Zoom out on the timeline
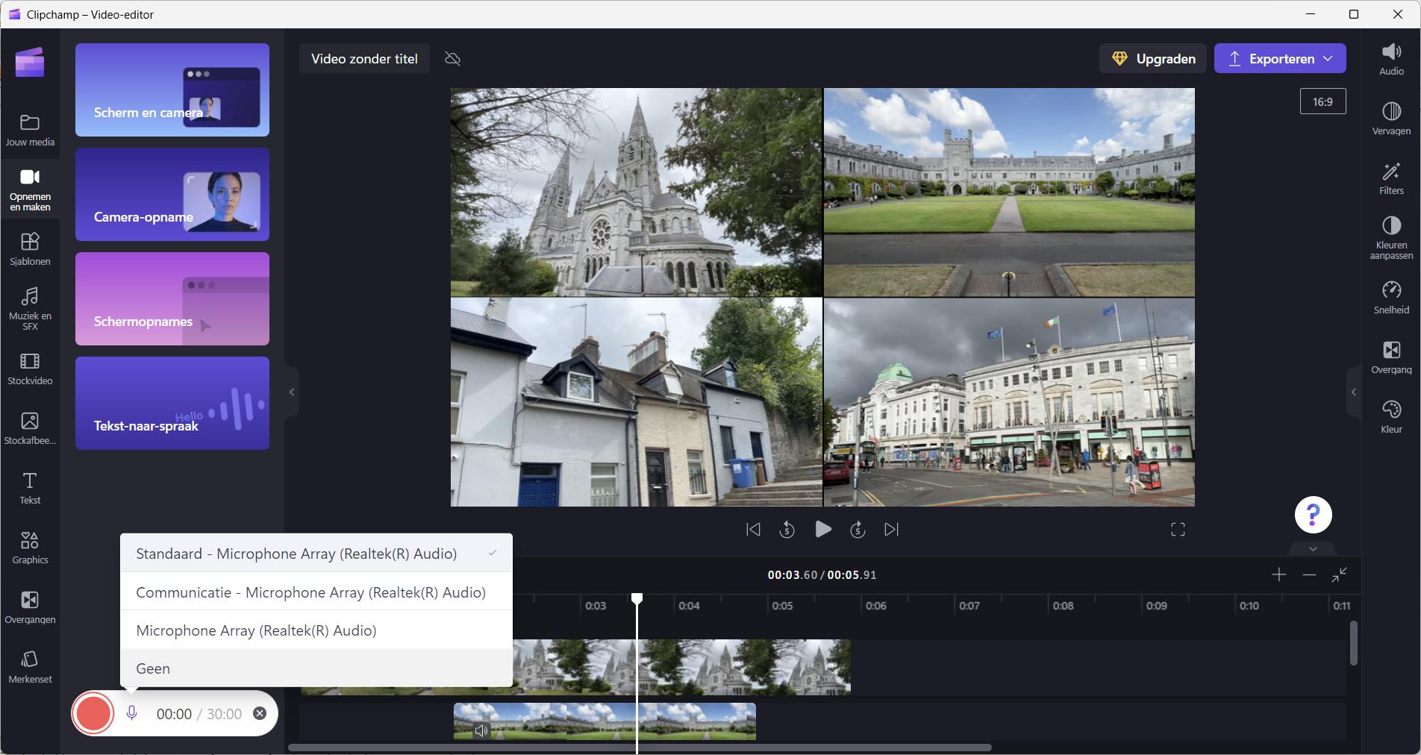1421x755 pixels. click(x=1309, y=574)
